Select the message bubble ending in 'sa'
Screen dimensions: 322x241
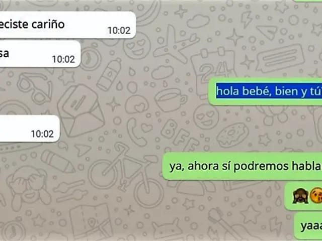coord(40,54)
